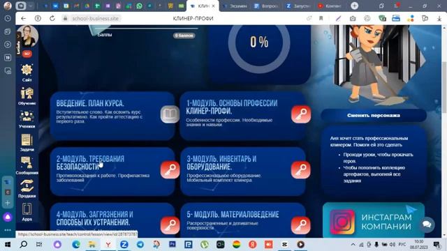The height and width of the screenshot is (251, 447).
Task: Click the page vertical scrollbar
Action: pos(444,86)
